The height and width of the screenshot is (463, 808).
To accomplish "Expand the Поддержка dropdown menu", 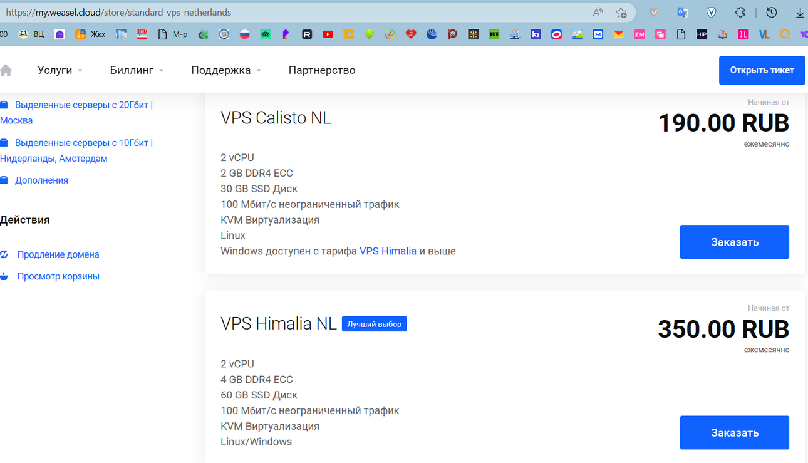I will click(x=226, y=70).
